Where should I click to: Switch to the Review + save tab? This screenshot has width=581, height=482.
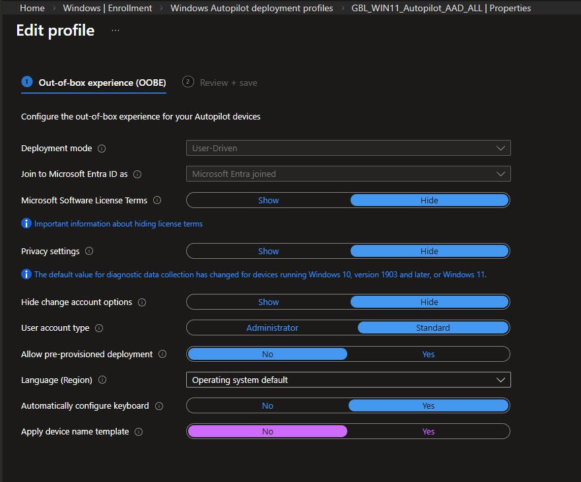228,83
